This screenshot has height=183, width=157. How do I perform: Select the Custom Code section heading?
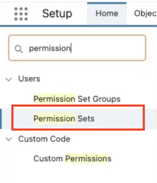tap(44, 139)
